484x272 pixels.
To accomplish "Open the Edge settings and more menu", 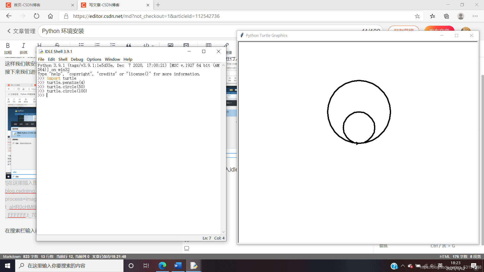I will click(x=475, y=16).
